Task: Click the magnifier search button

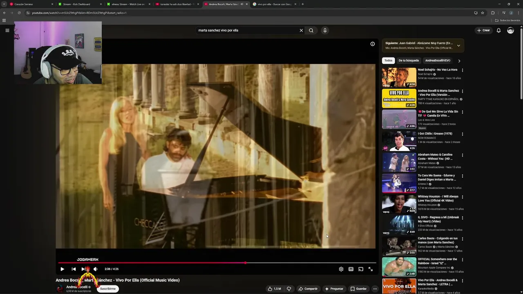Action: click(x=311, y=30)
